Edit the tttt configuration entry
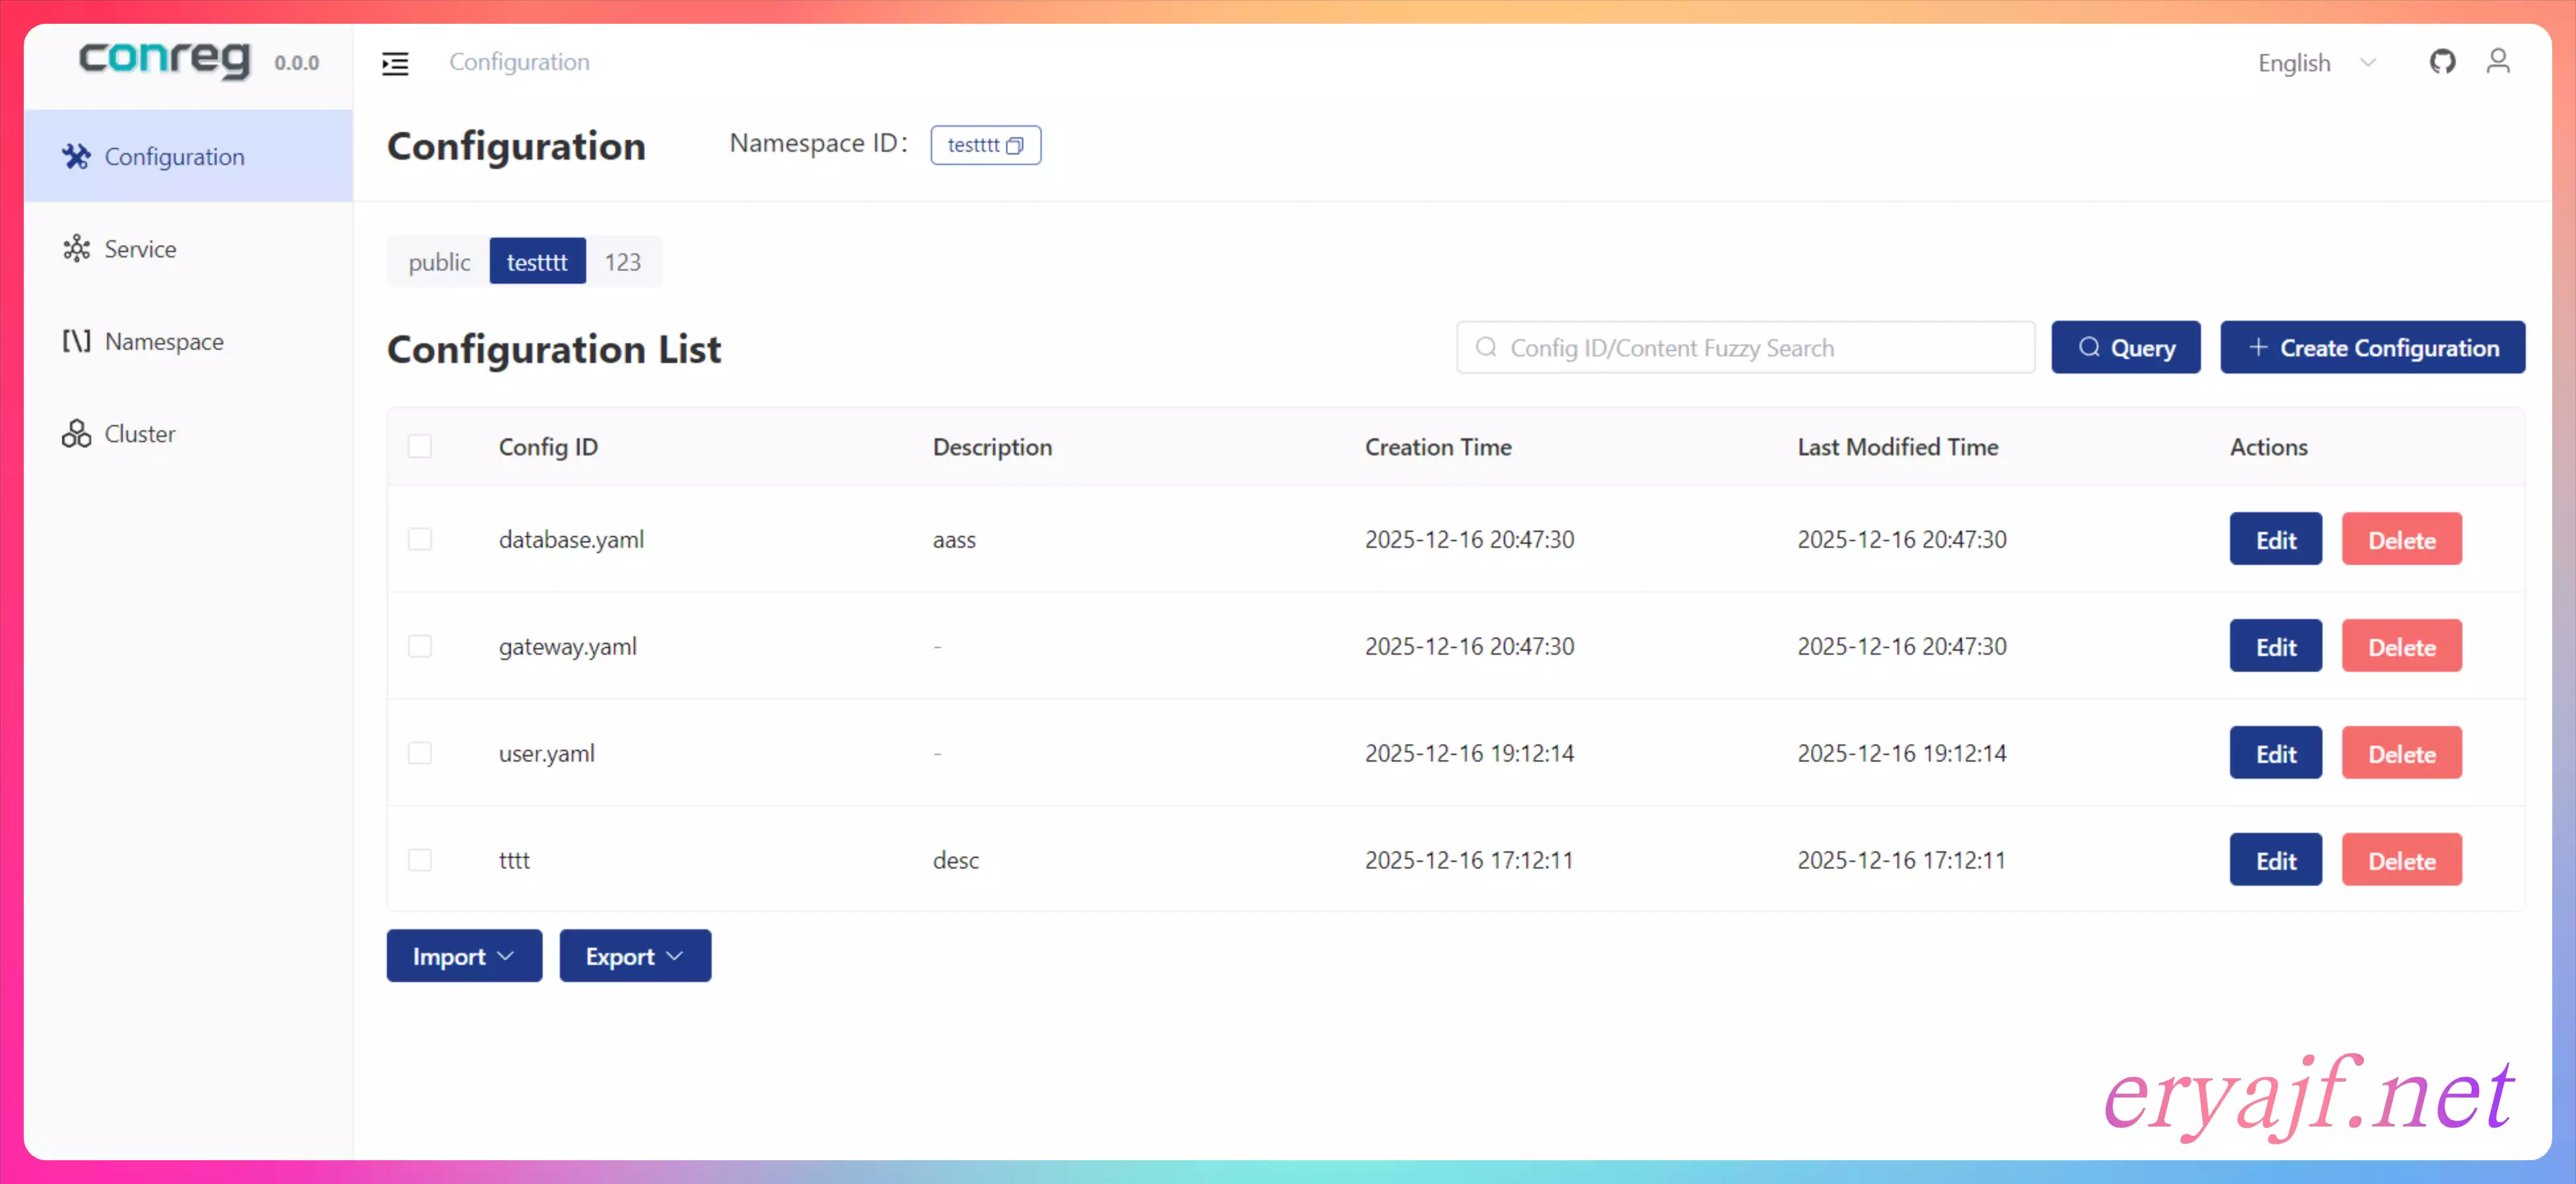 click(x=2275, y=860)
